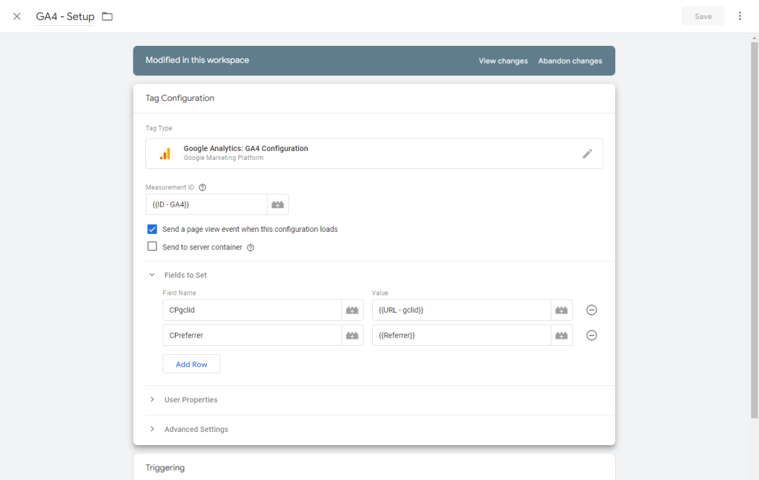
Task: Click the pencil icon to edit tag type
Action: [x=587, y=153]
